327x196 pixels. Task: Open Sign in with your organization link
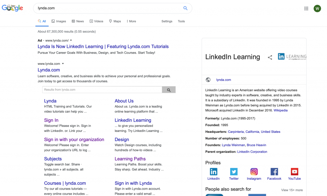(74, 139)
